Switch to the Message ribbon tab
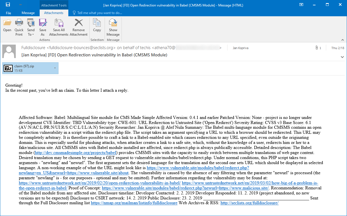347x216 pixels. [28, 13]
